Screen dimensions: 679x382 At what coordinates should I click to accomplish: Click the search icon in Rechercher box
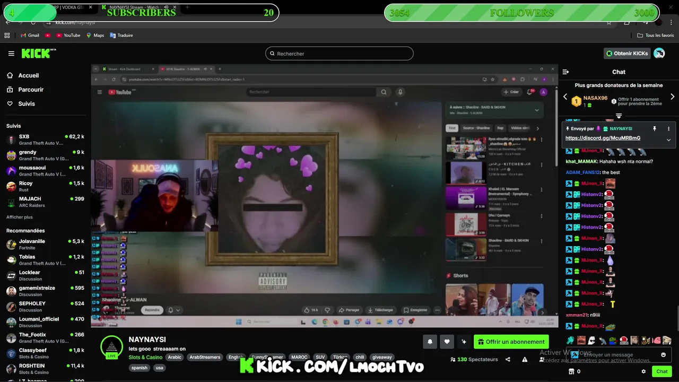[272, 54]
